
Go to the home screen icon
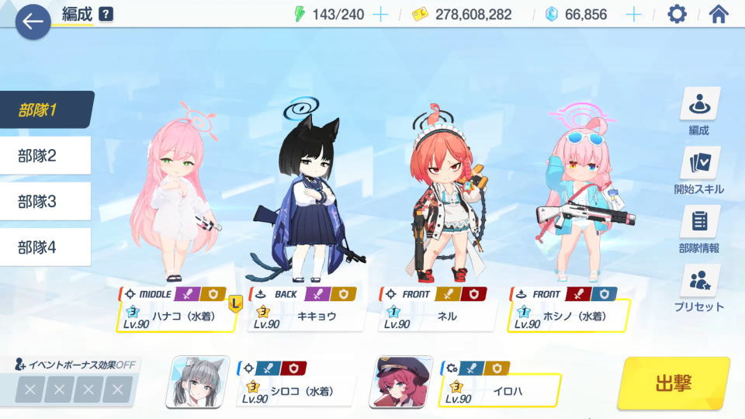719,14
